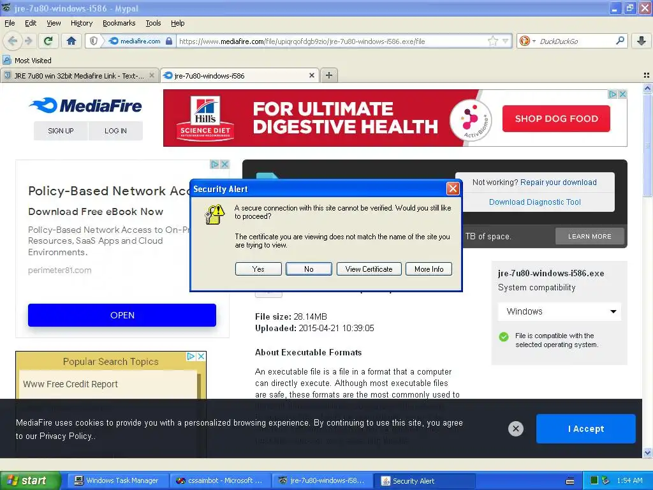
Task: Close the Security Alert dialog
Action: (x=453, y=189)
